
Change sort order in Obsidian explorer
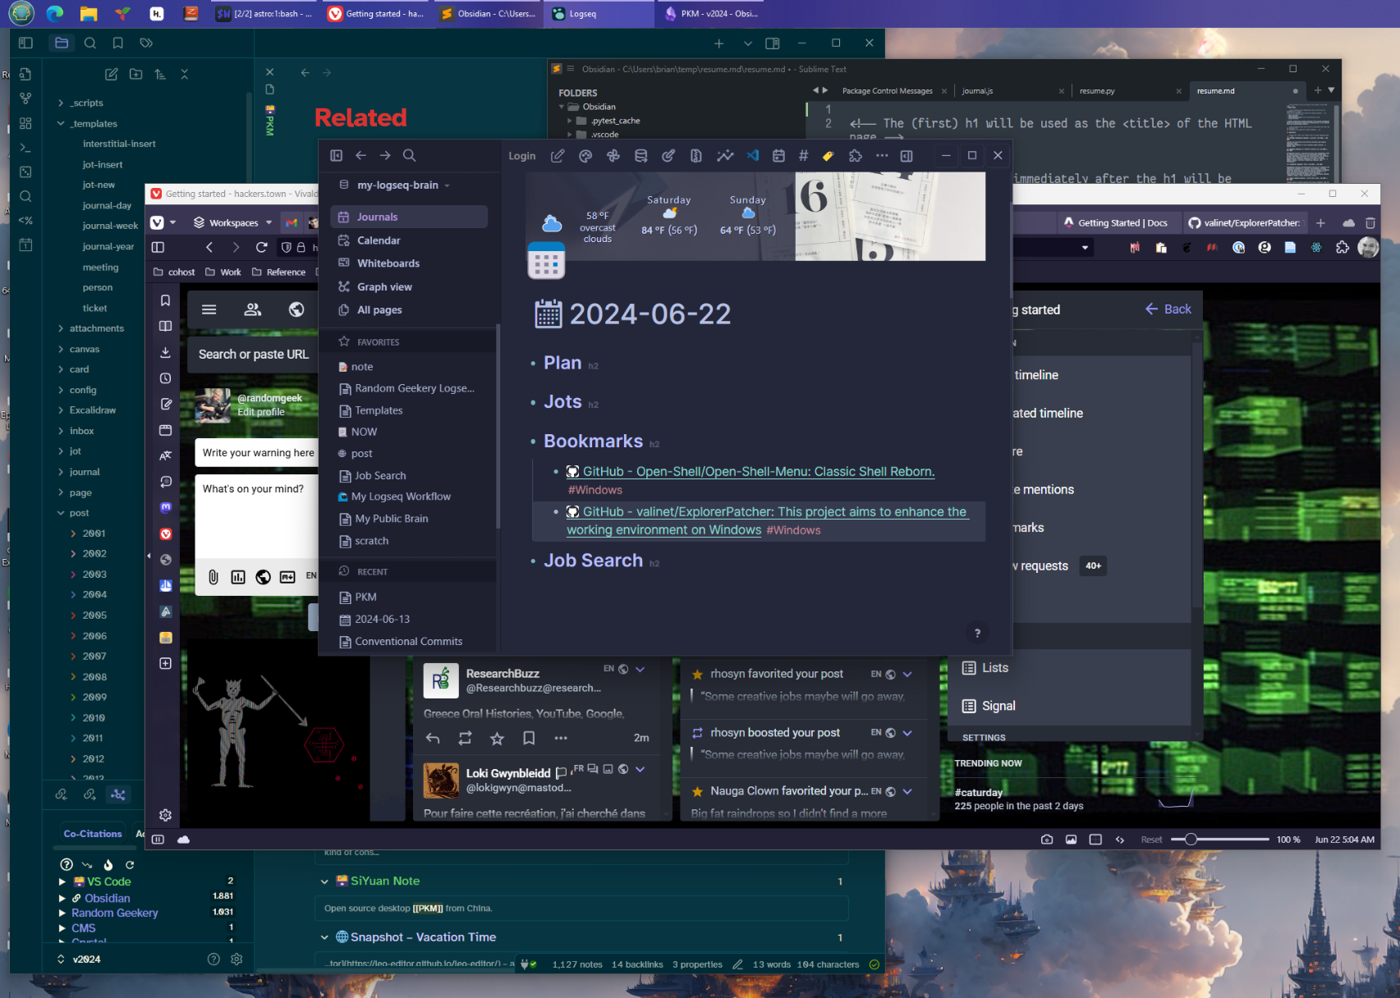coord(160,74)
